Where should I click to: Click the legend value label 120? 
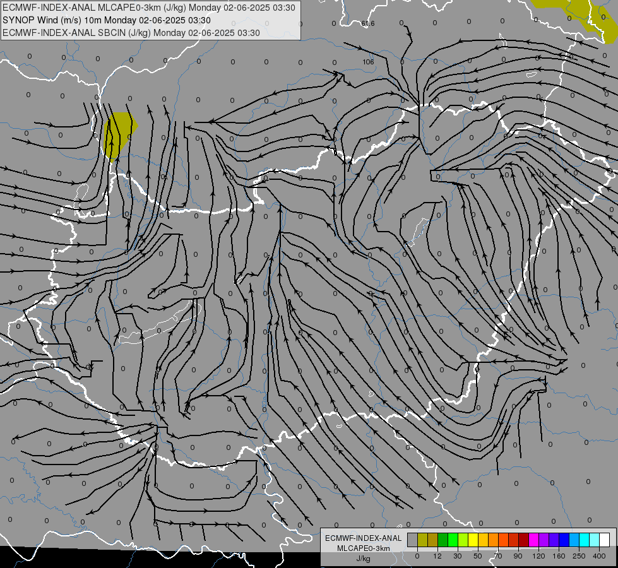click(x=539, y=556)
